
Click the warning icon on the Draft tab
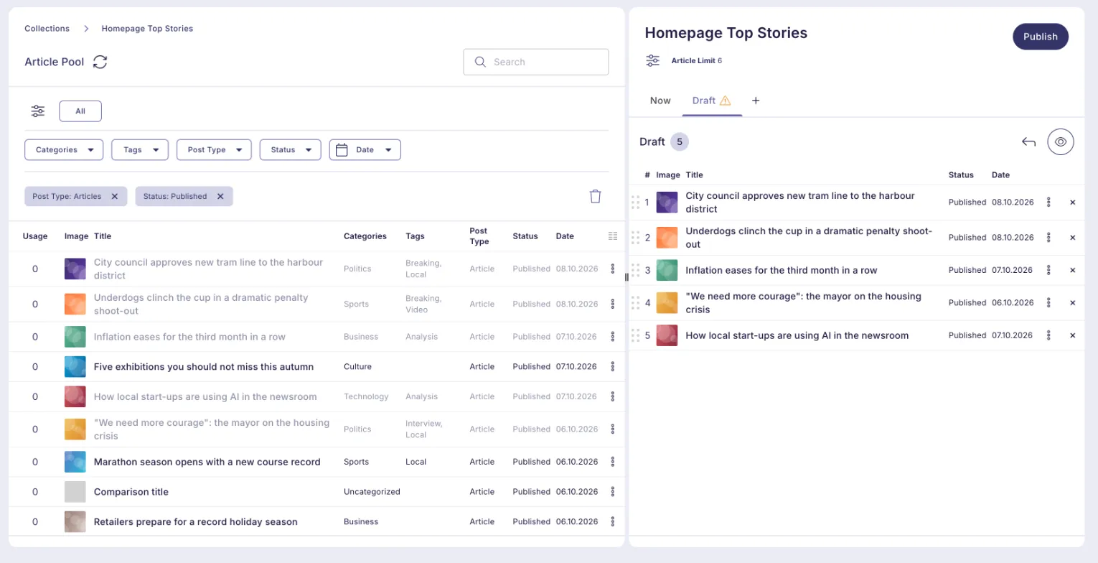pyautogui.click(x=725, y=101)
